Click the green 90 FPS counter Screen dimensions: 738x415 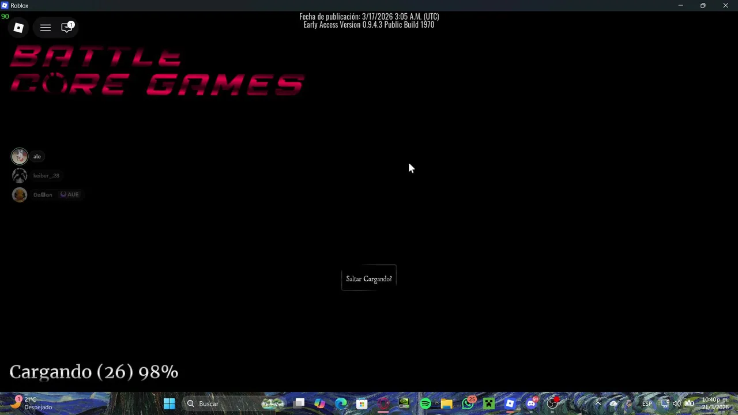(x=5, y=16)
